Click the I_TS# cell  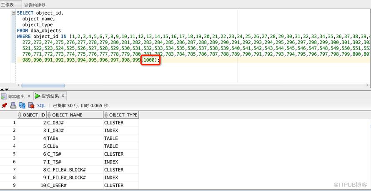tap(75, 162)
